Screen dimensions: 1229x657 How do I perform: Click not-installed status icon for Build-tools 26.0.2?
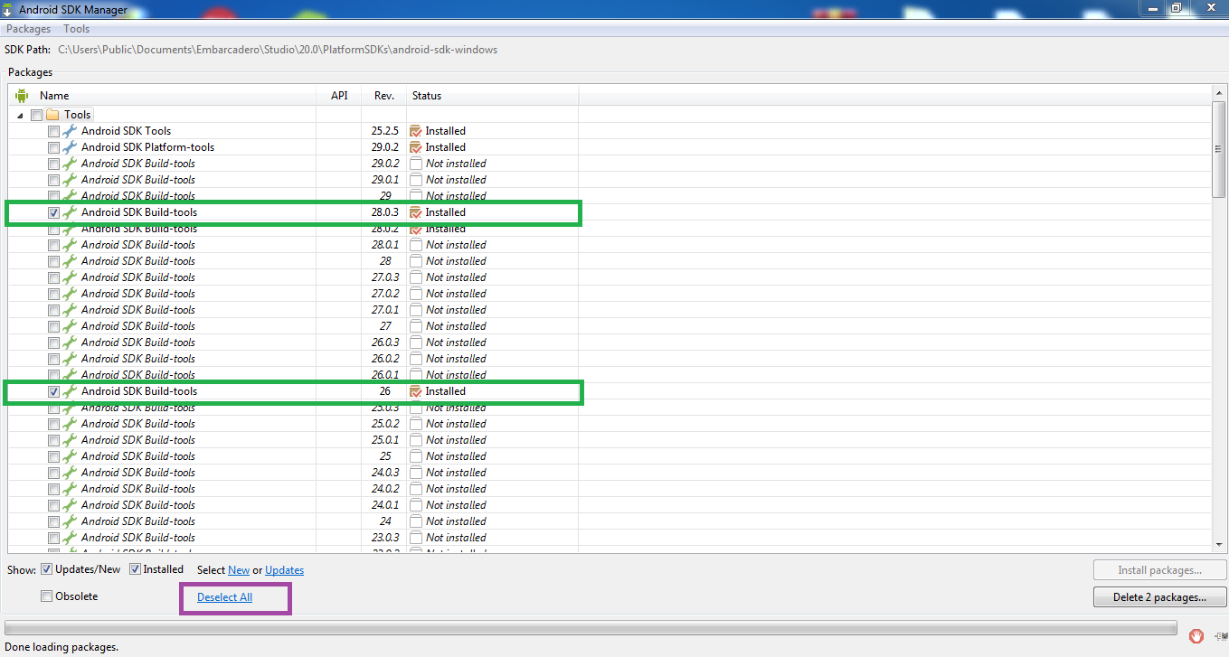[416, 359]
